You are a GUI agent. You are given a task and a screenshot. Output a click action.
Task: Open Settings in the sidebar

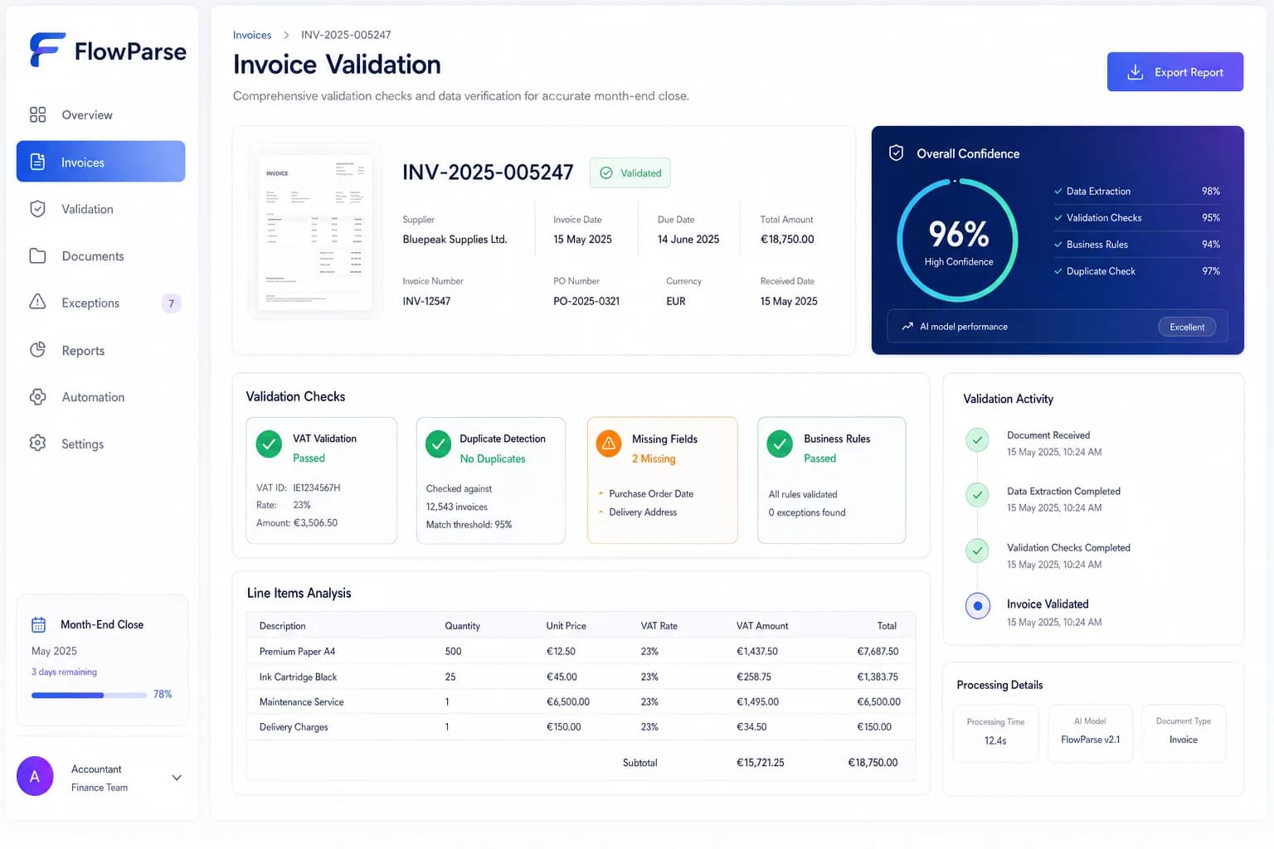pyautogui.click(x=100, y=444)
